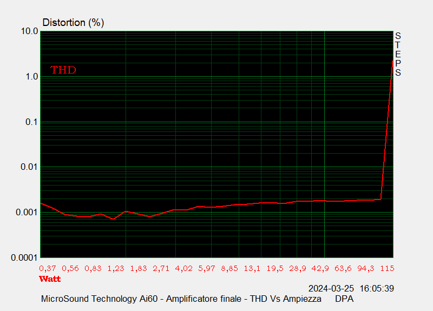
Task: Click the 0.001 y-axis label
Action: click(27, 212)
